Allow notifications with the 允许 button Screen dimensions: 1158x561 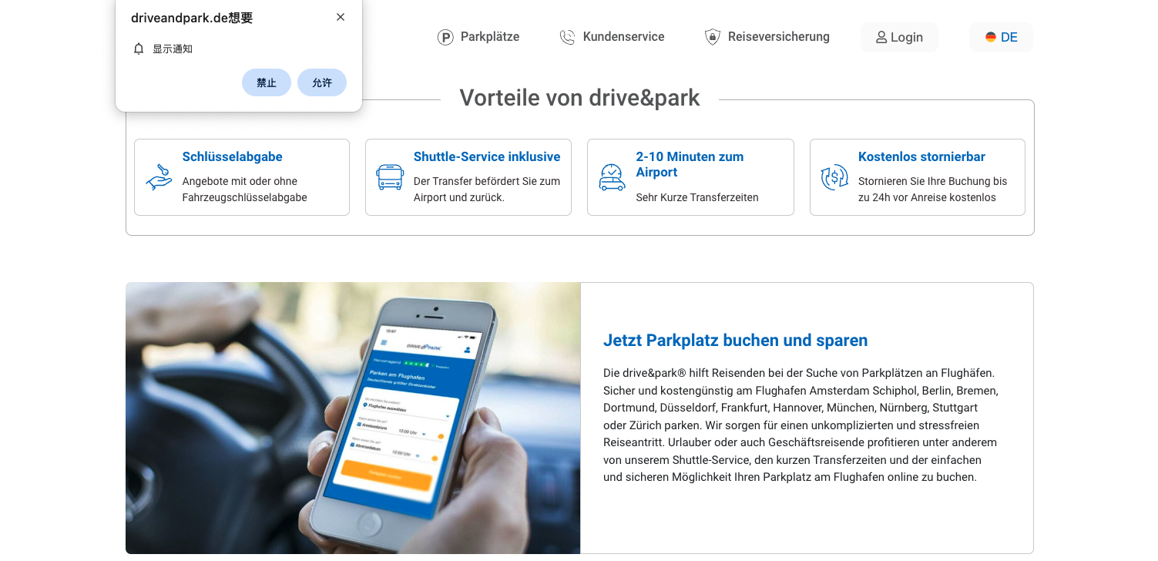click(322, 82)
